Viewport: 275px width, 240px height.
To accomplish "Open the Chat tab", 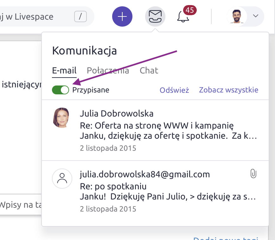I will [x=149, y=71].
